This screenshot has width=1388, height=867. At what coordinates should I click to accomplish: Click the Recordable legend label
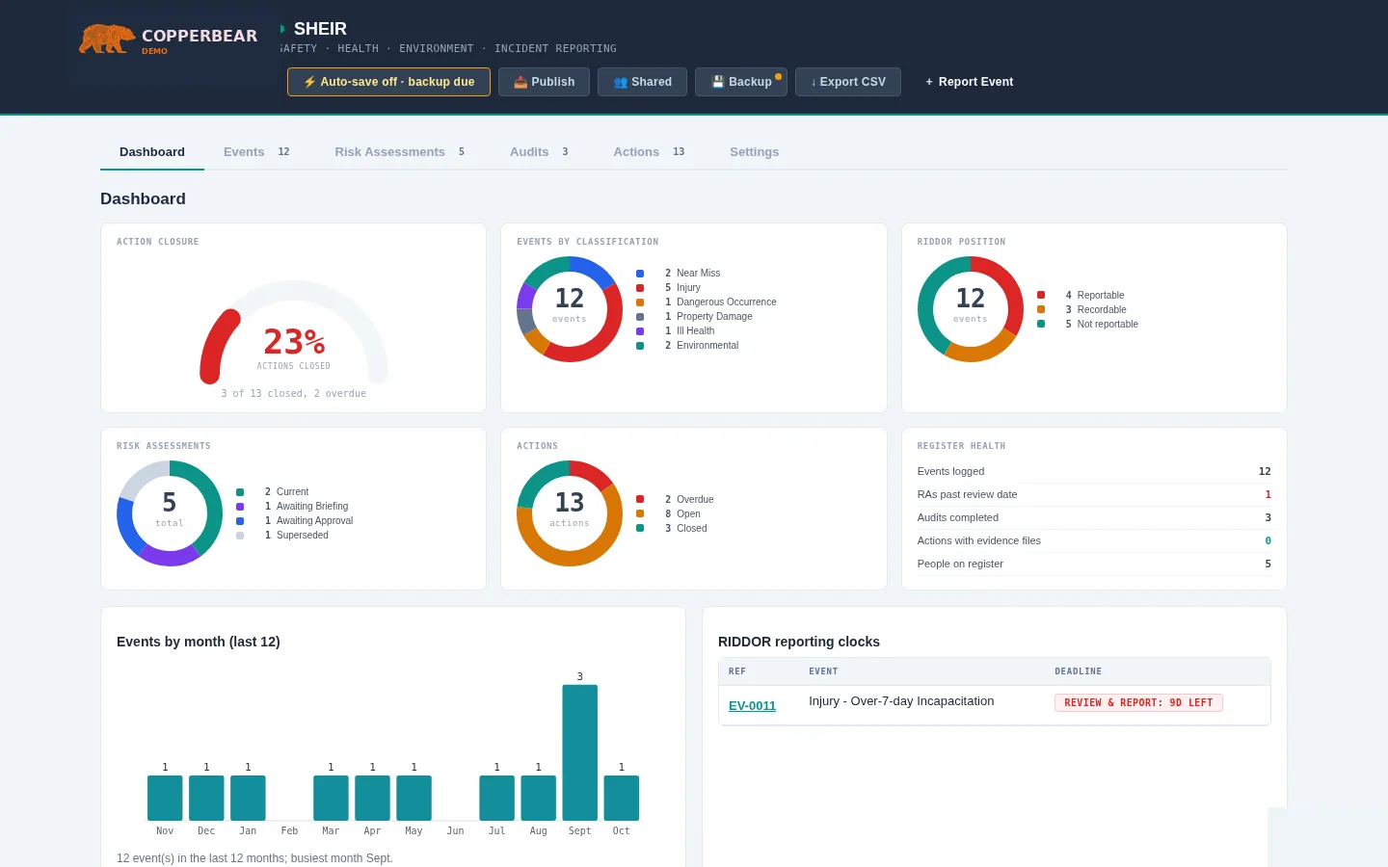coord(1102,310)
